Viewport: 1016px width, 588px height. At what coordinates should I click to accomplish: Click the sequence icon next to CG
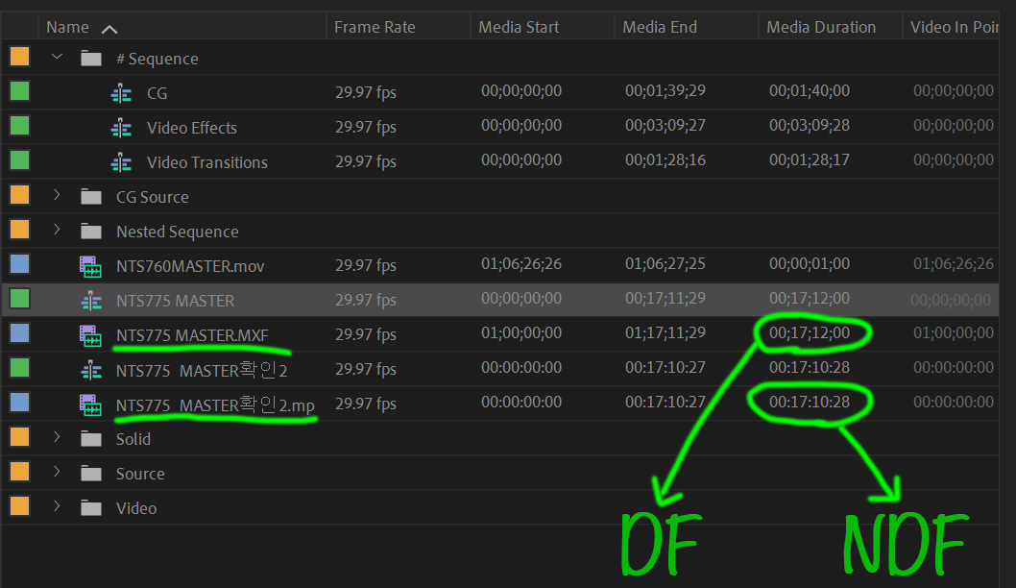click(x=120, y=92)
